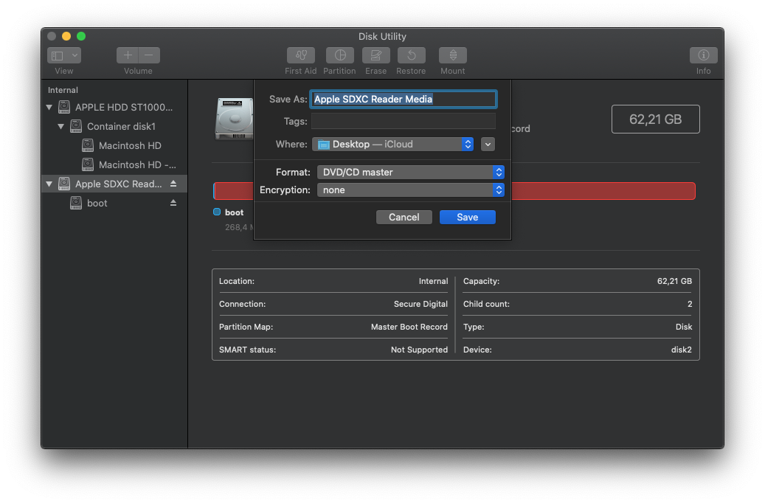
Task: Click the 62,21 GB capacity box
Action: [655, 119]
